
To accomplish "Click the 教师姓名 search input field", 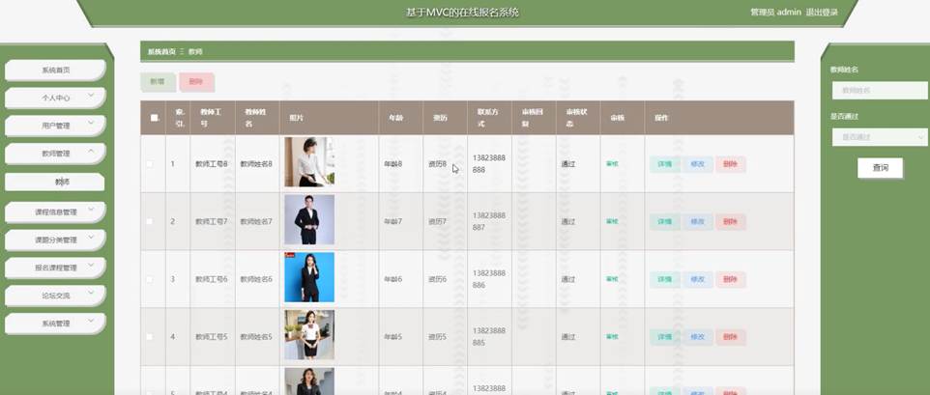I will tap(880, 91).
